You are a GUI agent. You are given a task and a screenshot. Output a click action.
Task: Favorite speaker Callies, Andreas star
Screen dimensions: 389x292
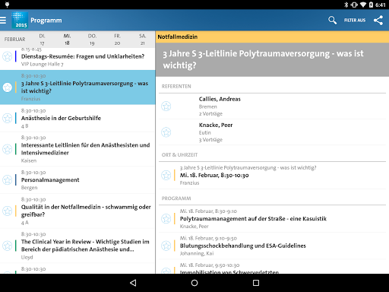(166, 106)
